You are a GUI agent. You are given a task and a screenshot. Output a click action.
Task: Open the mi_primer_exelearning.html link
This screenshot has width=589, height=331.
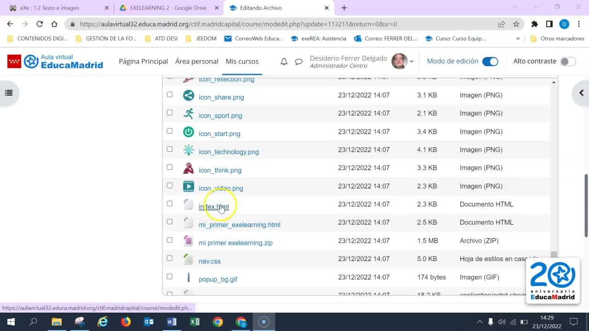point(239,225)
